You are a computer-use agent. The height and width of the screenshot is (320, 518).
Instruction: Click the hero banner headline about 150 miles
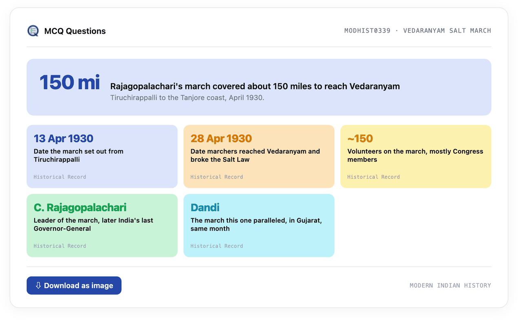tap(255, 86)
